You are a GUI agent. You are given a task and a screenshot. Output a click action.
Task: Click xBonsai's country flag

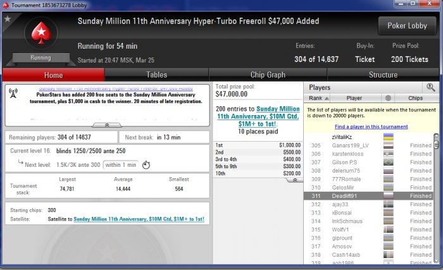coord(389,212)
